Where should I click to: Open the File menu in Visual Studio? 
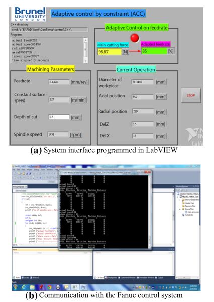(x=14, y=170)
